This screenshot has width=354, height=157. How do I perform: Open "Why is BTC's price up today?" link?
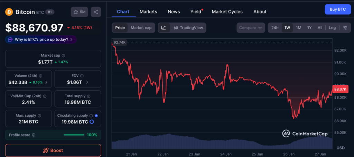41,39
